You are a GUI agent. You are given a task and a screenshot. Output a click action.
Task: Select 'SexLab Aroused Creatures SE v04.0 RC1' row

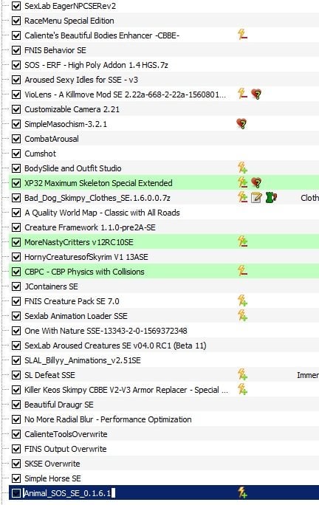[x=164, y=346]
